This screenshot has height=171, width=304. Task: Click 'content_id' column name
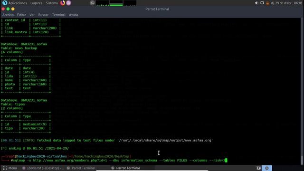pos(15,20)
